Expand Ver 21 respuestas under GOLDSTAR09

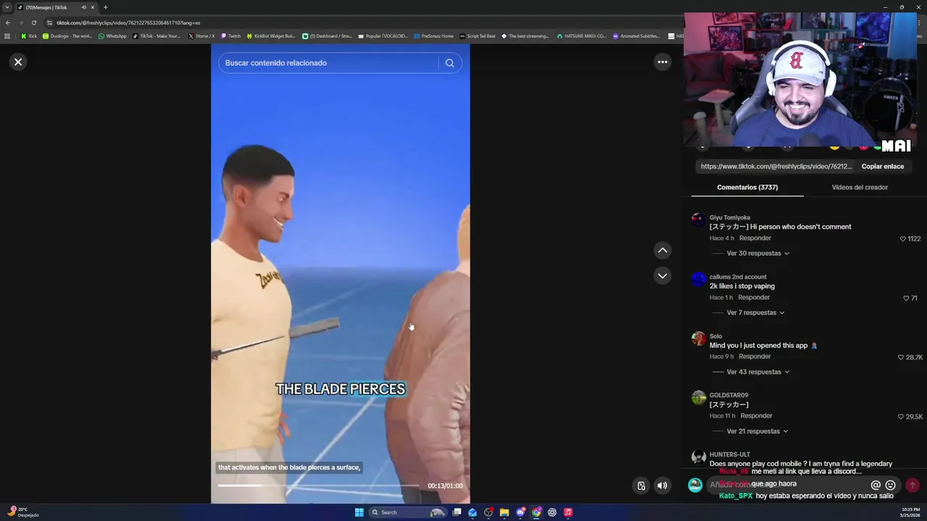point(757,431)
